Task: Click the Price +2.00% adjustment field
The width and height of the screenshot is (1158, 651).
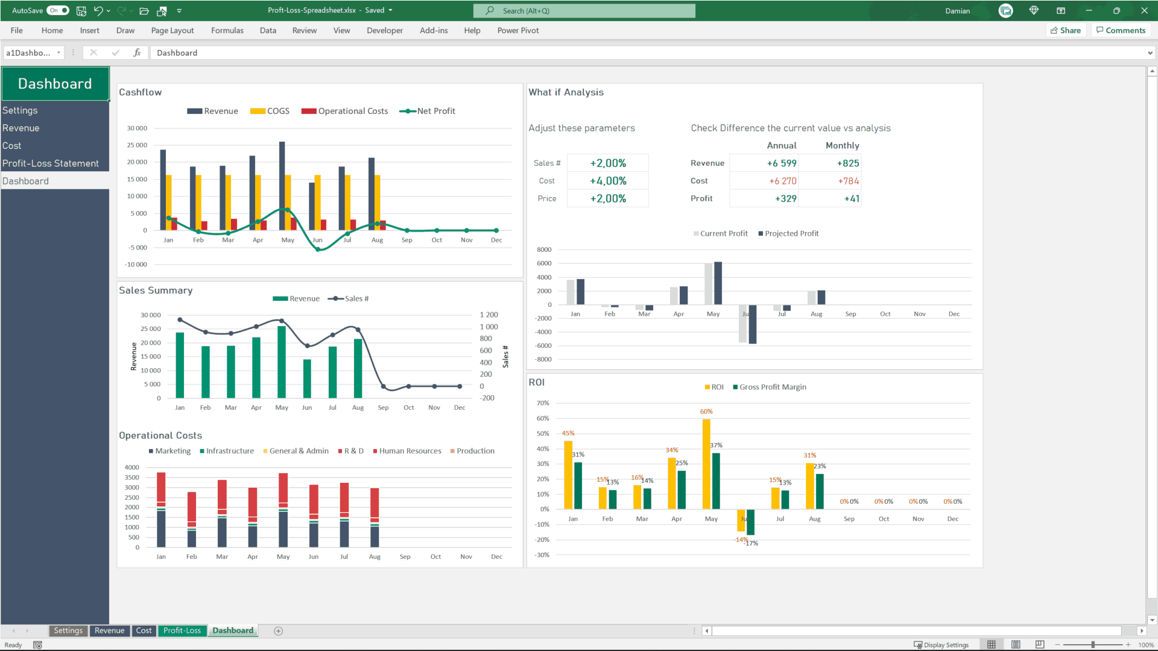Action: pyautogui.click(x=609, y=198)
